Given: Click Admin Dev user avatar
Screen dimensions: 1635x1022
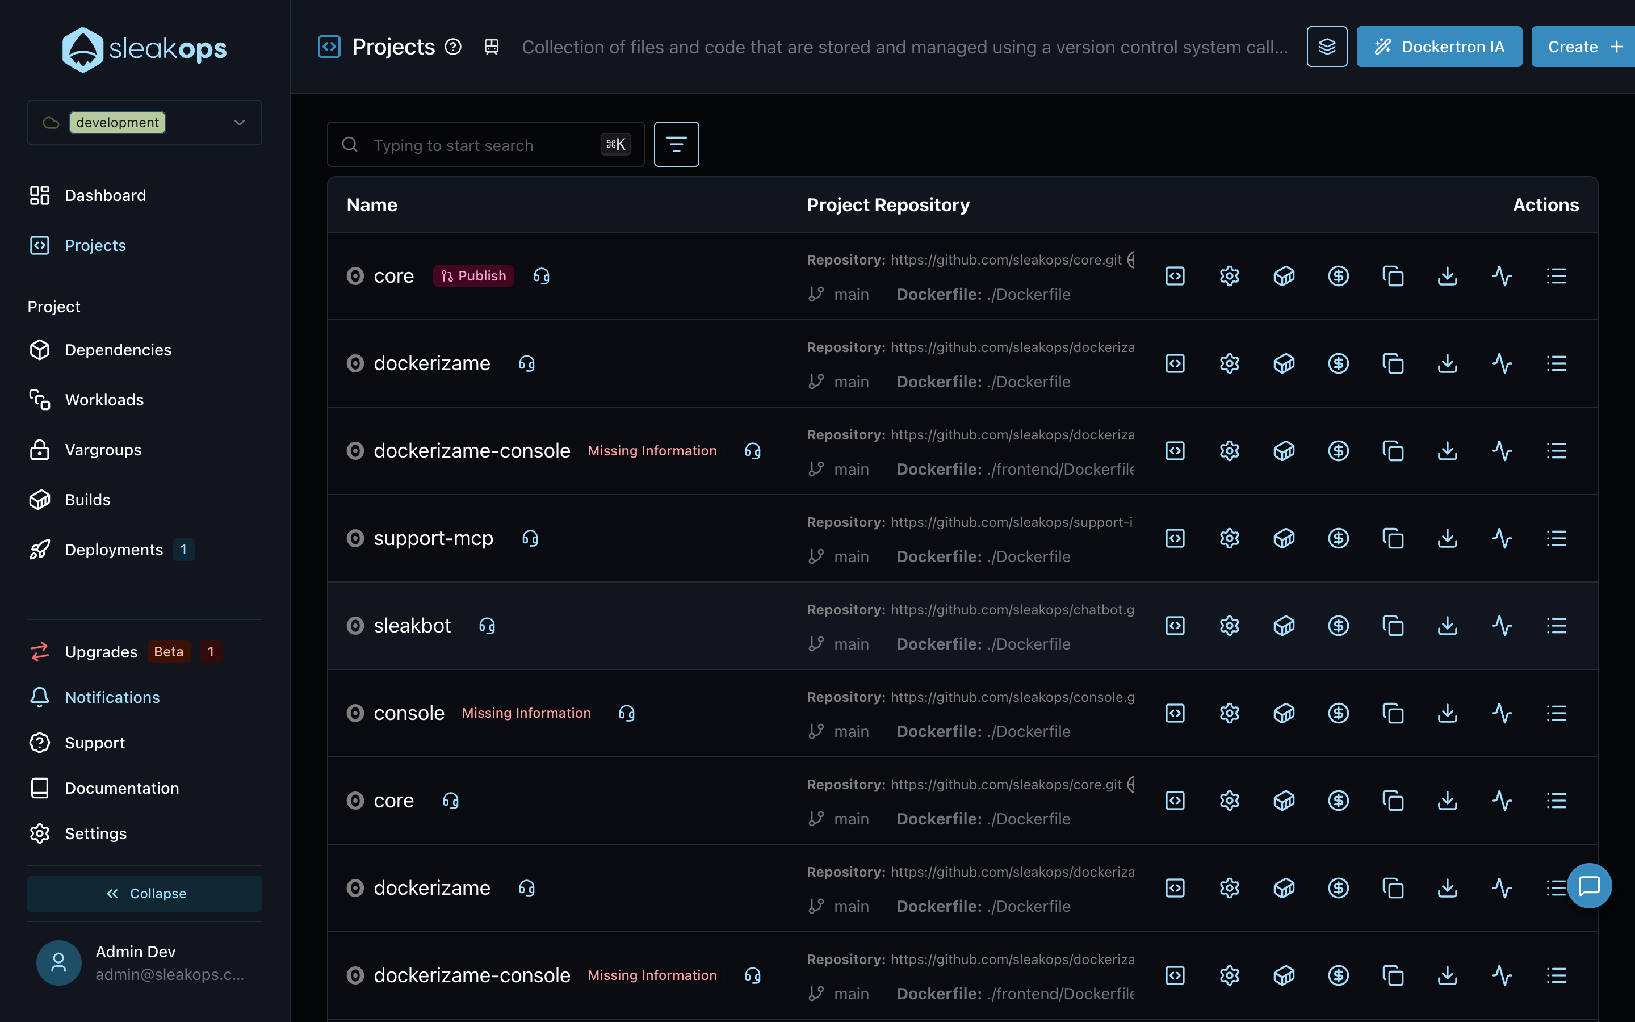Looking at the screenshot, I should [x=59, y=962].
